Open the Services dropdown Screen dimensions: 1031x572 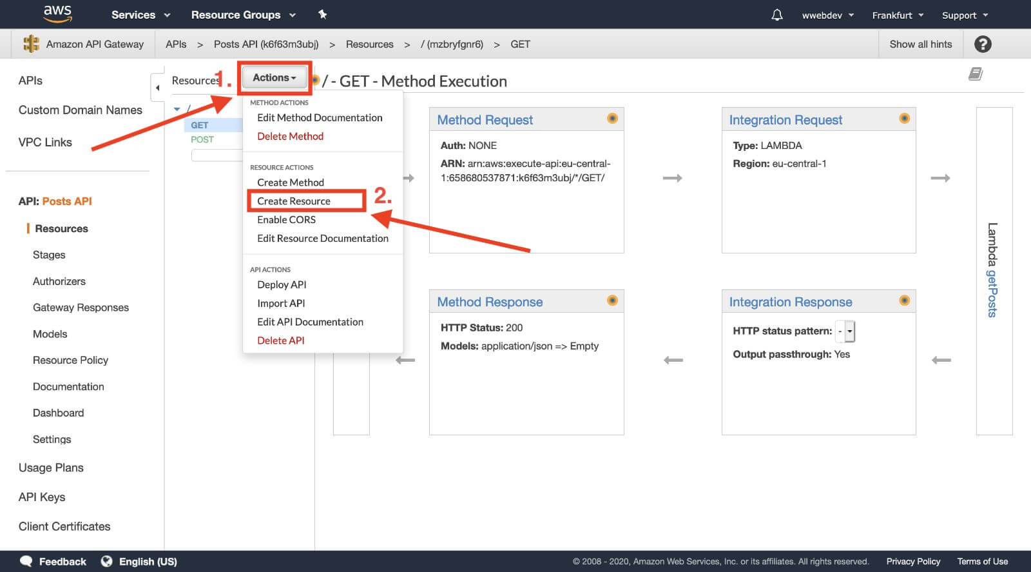(x=140, y=15)
